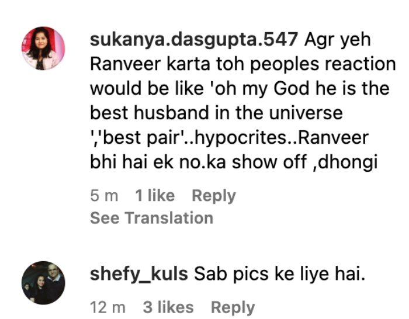The width and height of the screenshot is (409, 319).
Task: Visit the sukanya.dasgupta.547 username link
Action: tap(194, 40)
